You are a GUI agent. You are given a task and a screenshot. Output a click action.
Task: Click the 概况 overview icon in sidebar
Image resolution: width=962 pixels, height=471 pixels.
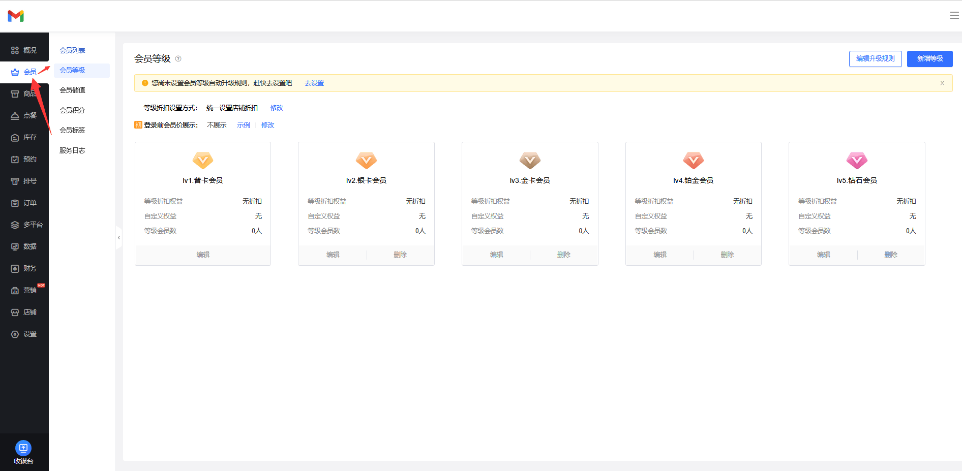[x=15, y=50]
